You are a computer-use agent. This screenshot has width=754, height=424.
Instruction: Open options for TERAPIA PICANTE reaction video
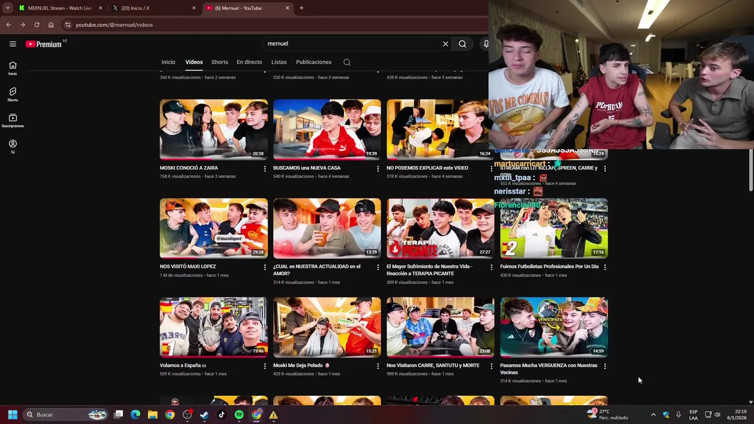click(491, 267)
